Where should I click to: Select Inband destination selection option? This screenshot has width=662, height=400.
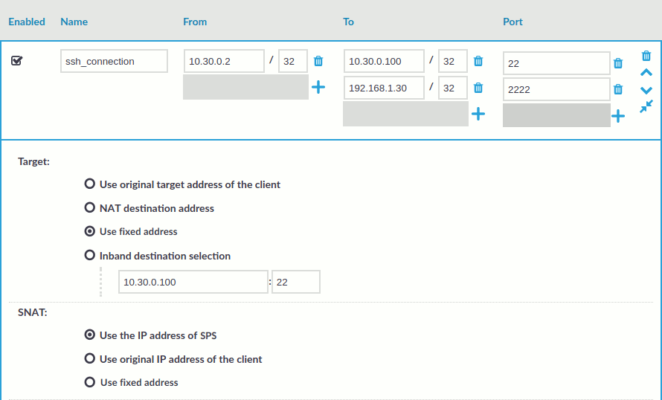point(90,256)
